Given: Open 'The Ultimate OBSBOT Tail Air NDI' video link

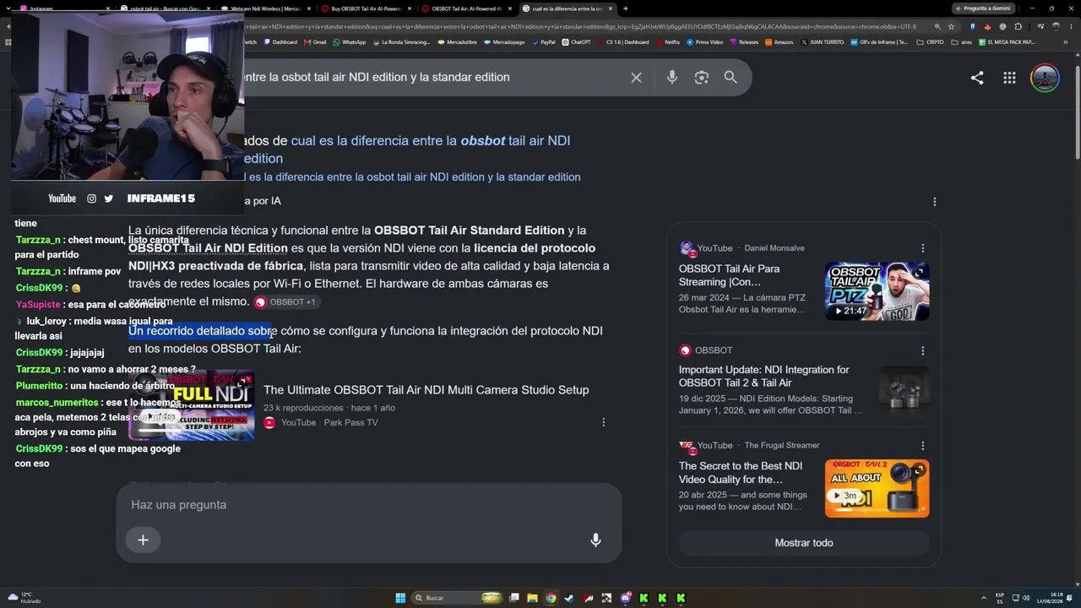Looking at the screenshot, I should pyautogui.click(x=426, y=390).
